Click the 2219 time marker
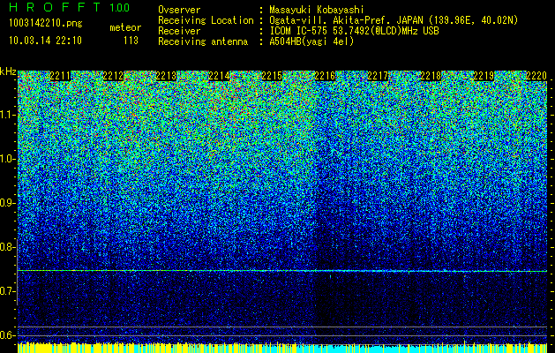555x353 pixels. click(484, 76)
